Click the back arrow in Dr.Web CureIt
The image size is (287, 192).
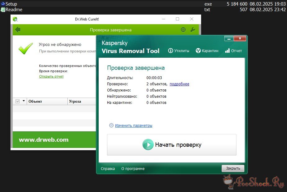point(18,30)
